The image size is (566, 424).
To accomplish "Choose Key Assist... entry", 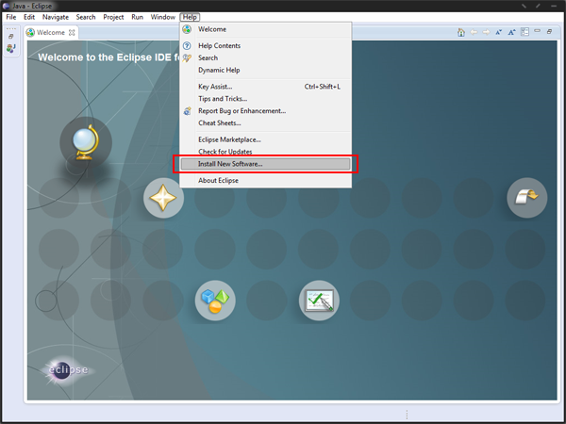I will pyautogui.click(x=266, y=87).
